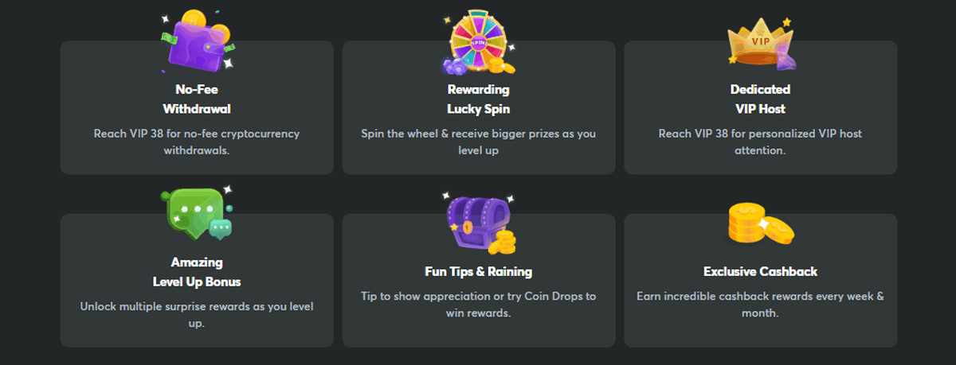The image size is (956, 365).
Task: Click the incredible cashback rewards description
Action: click(760, 305)
